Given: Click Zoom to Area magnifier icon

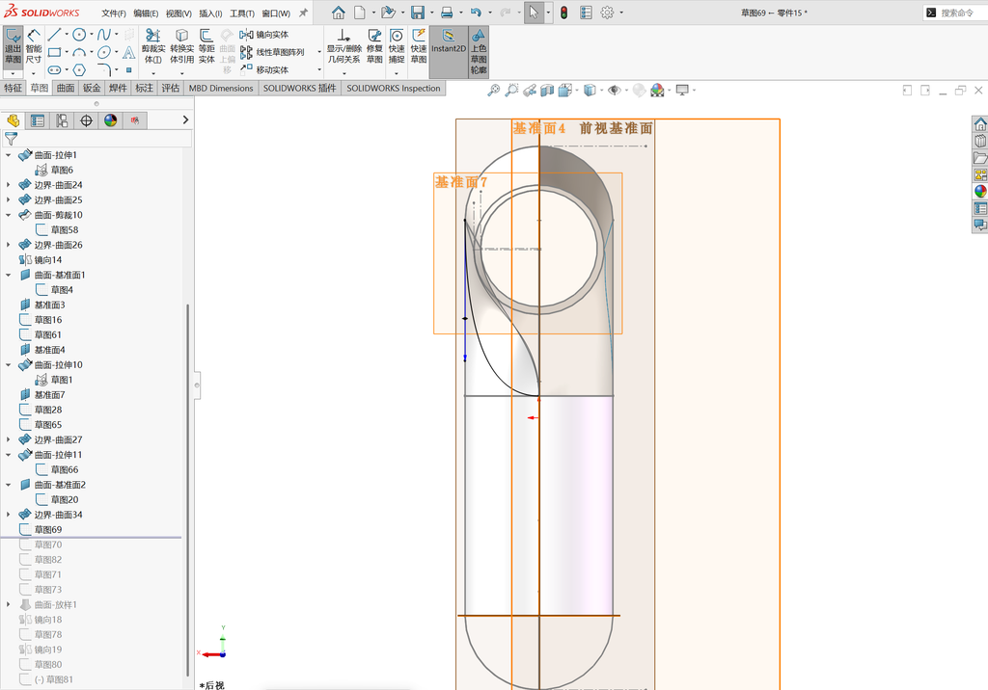Looking at the screenshot, I should click(x=511, y=91).
